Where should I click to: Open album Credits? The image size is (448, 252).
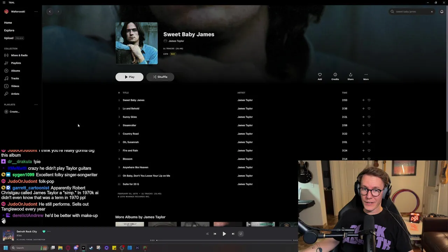[335, 76]
